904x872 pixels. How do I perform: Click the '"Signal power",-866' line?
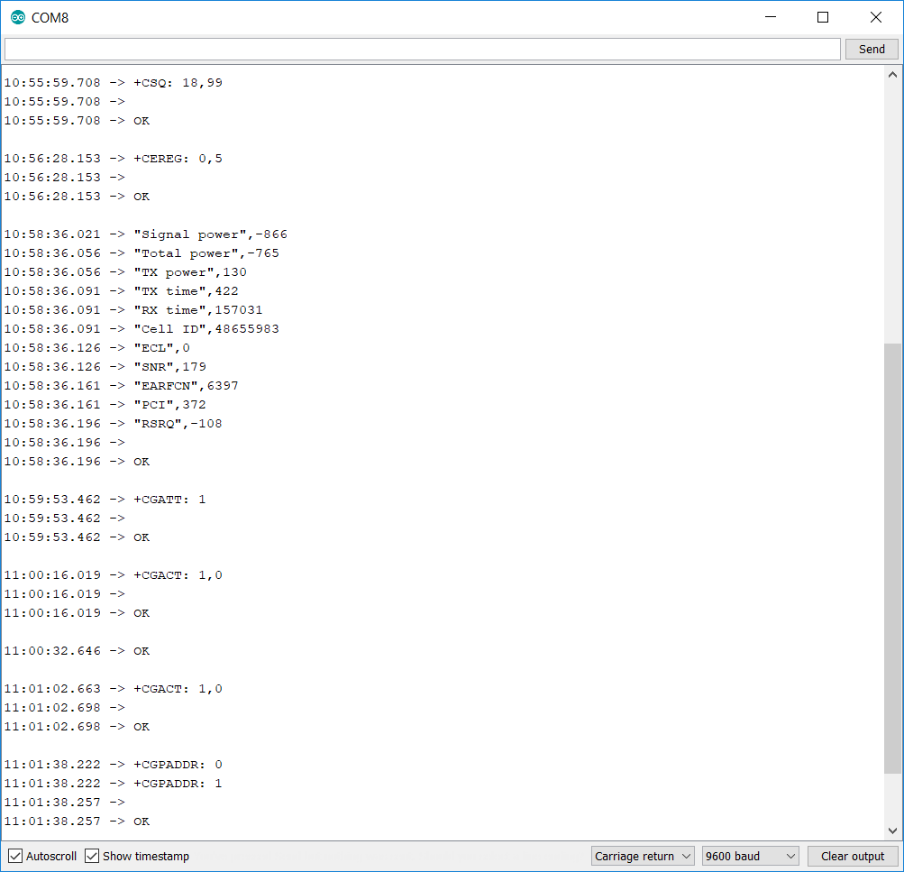(145, 234)
